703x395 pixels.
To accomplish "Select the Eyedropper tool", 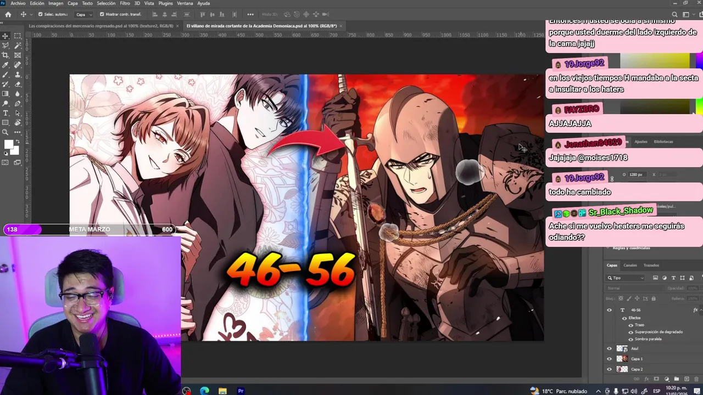I will 5,65.
